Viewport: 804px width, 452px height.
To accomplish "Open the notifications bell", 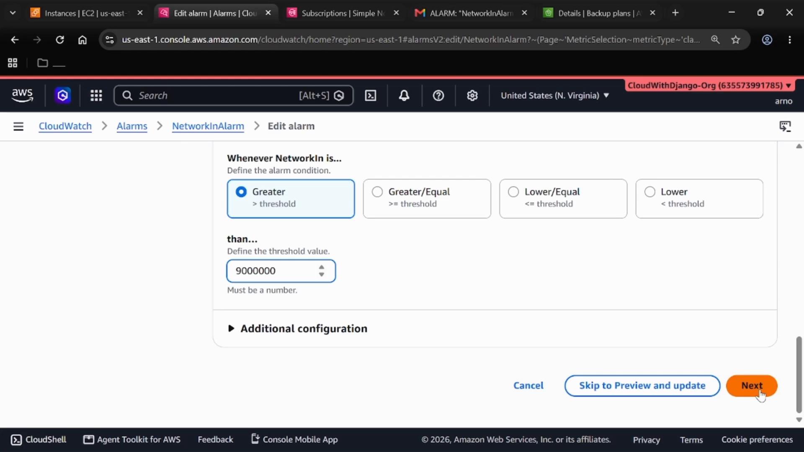I will pos(404,95).
